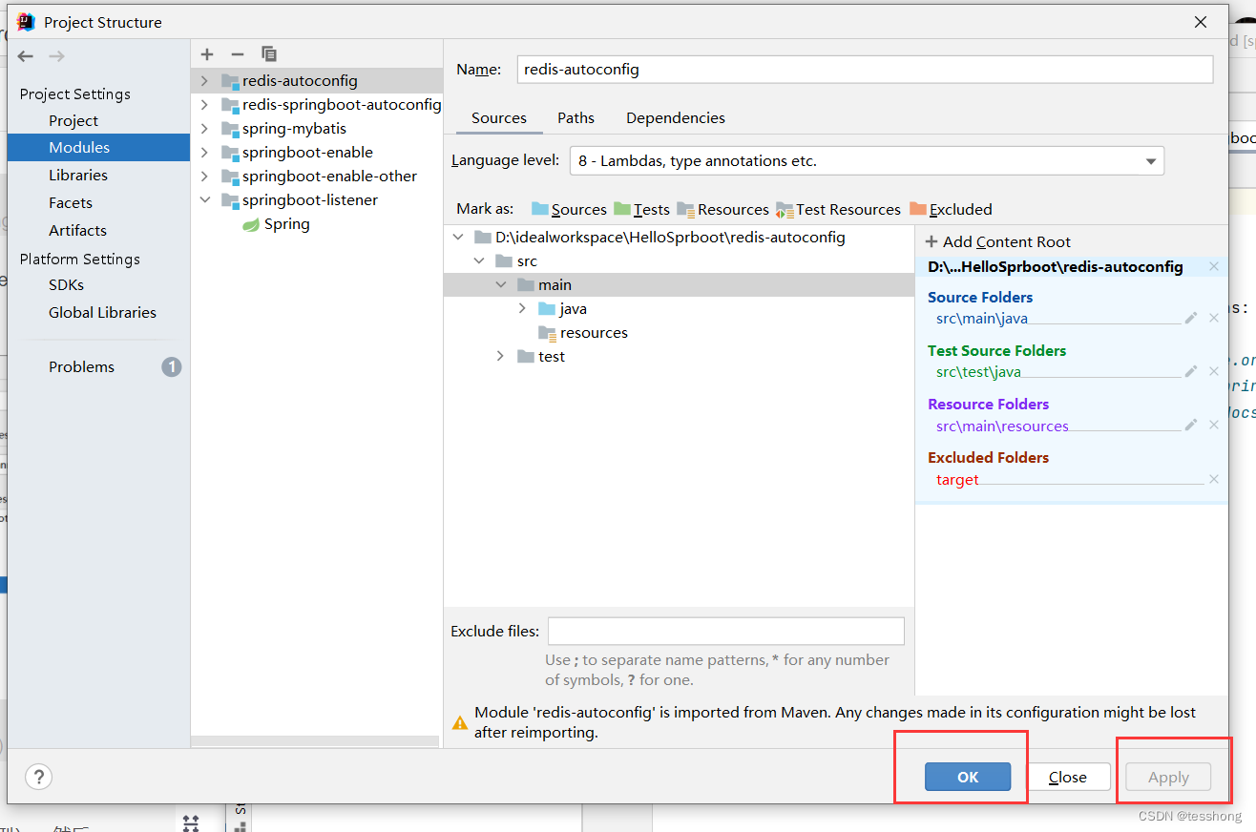Screen dimensions: 1256x832
Task: Mark the selected folder as Test Resources
Action: [x=848, y=209]
